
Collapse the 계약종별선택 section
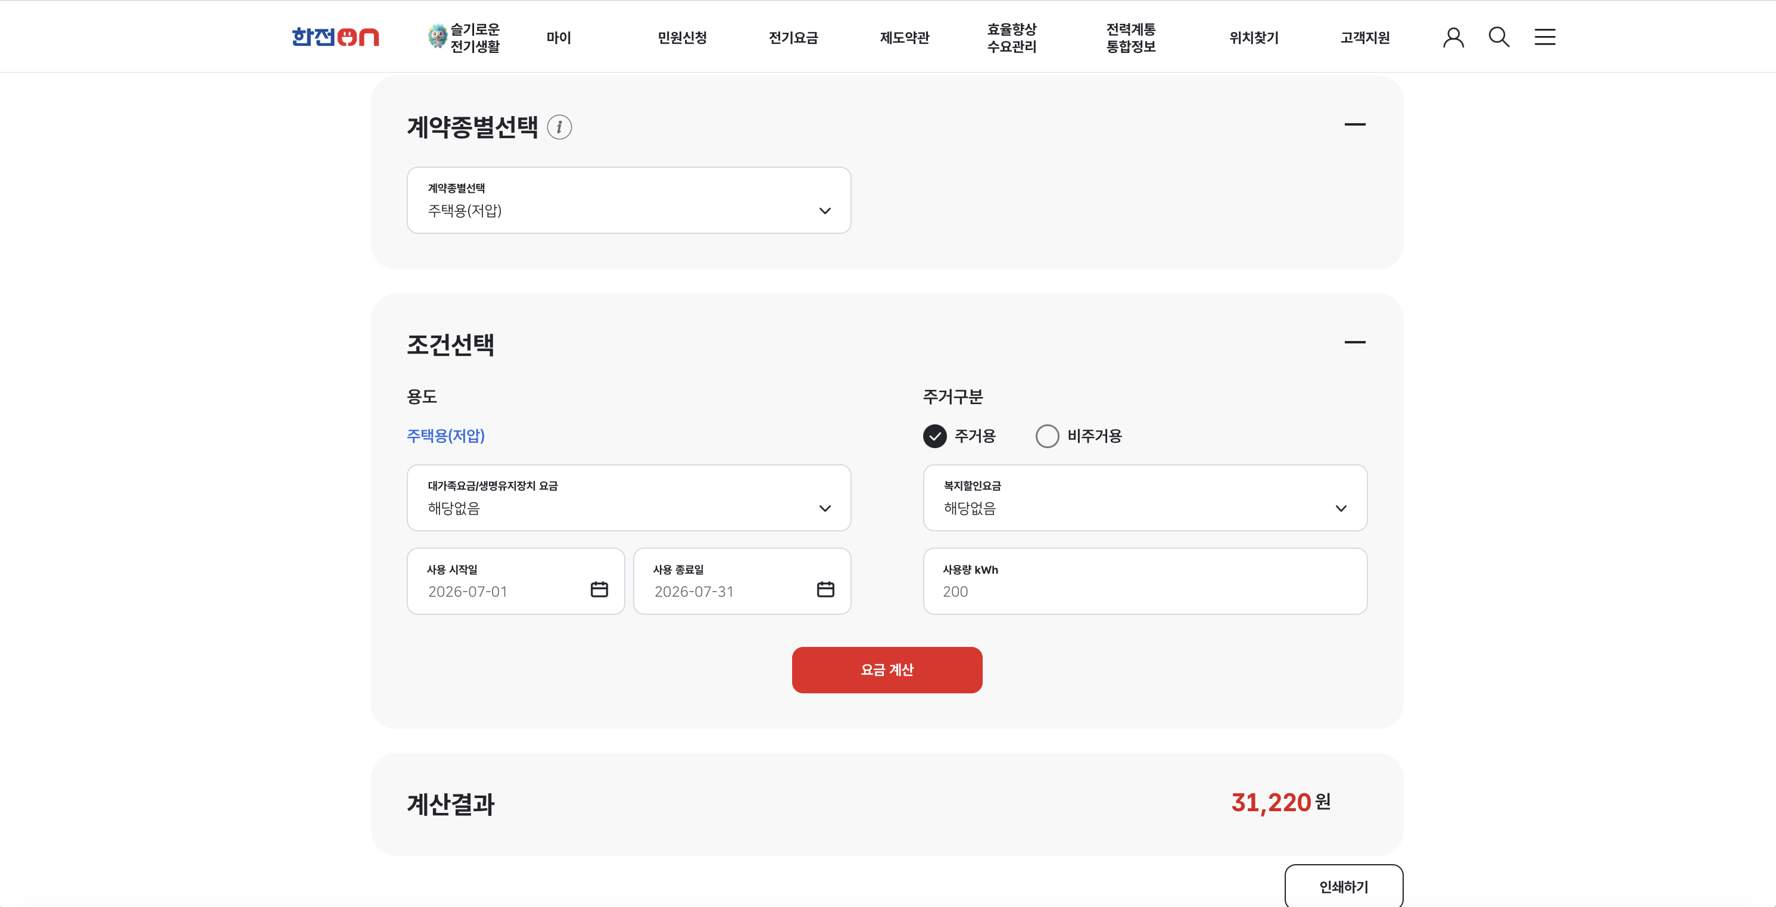pyautogui.click(x=1355, y=124)
